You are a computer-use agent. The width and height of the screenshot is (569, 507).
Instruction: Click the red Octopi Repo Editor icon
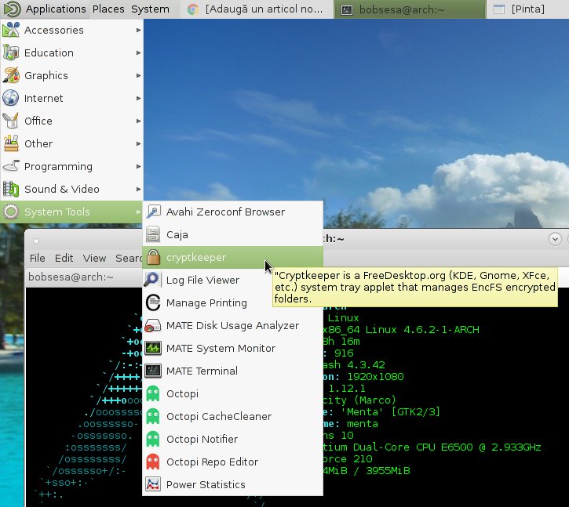(x=153, y=462)
